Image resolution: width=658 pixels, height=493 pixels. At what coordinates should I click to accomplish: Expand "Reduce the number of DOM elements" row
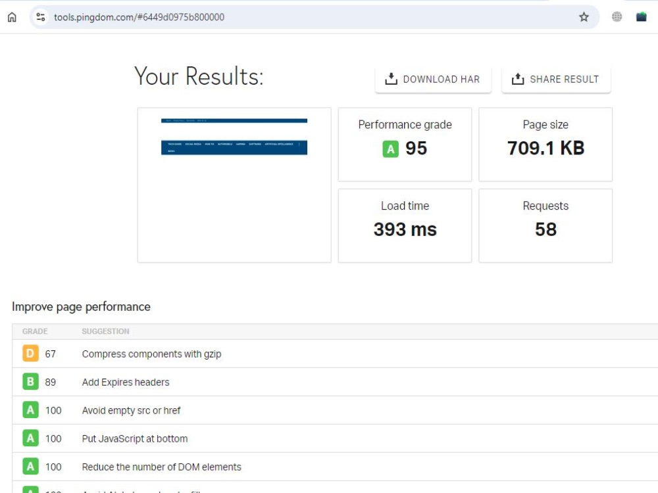[x=335, y=467]
